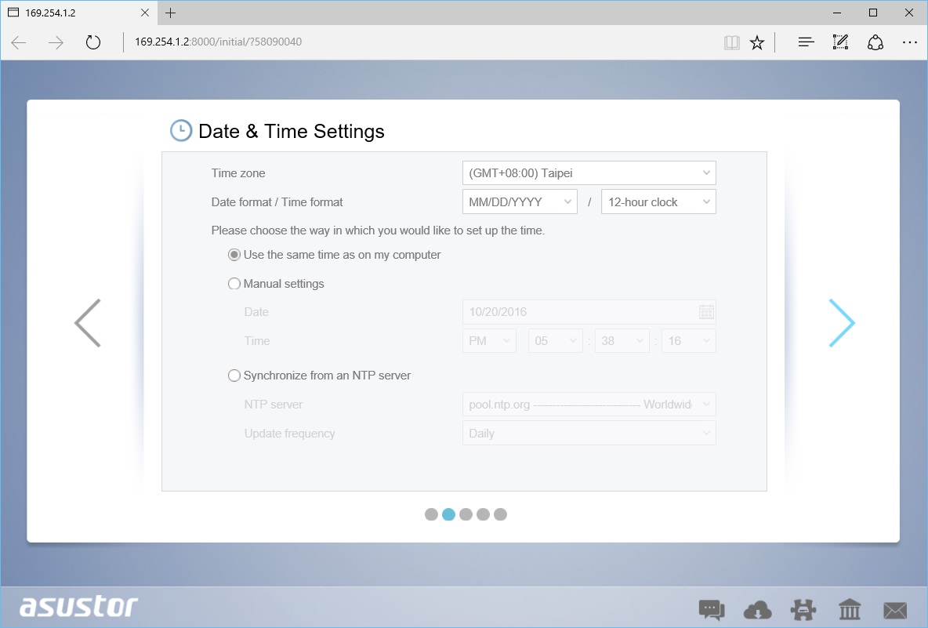Open the NTP server dropdown
Screen dimensions: 928x628
pyautogui.click(x=589, y=405)
